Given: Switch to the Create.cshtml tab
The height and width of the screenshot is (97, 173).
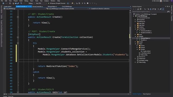Looking at the screenshot, I should tap(8, 6).
